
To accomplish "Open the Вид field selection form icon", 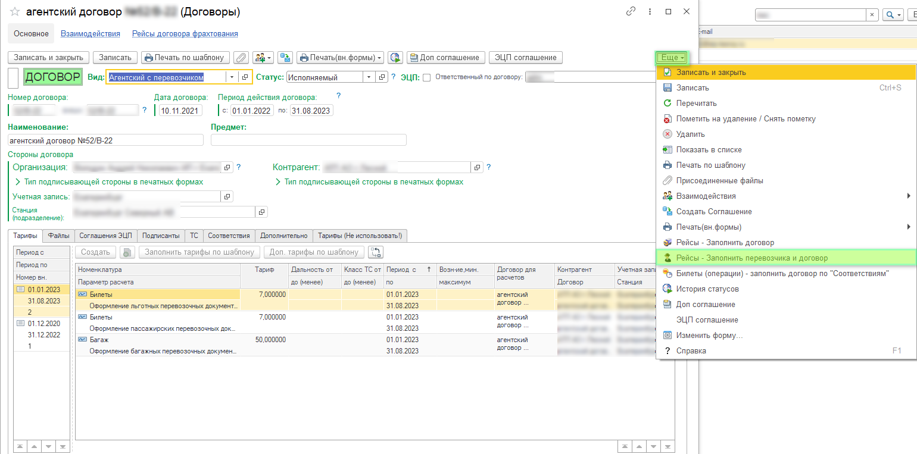I will [245, 77].
